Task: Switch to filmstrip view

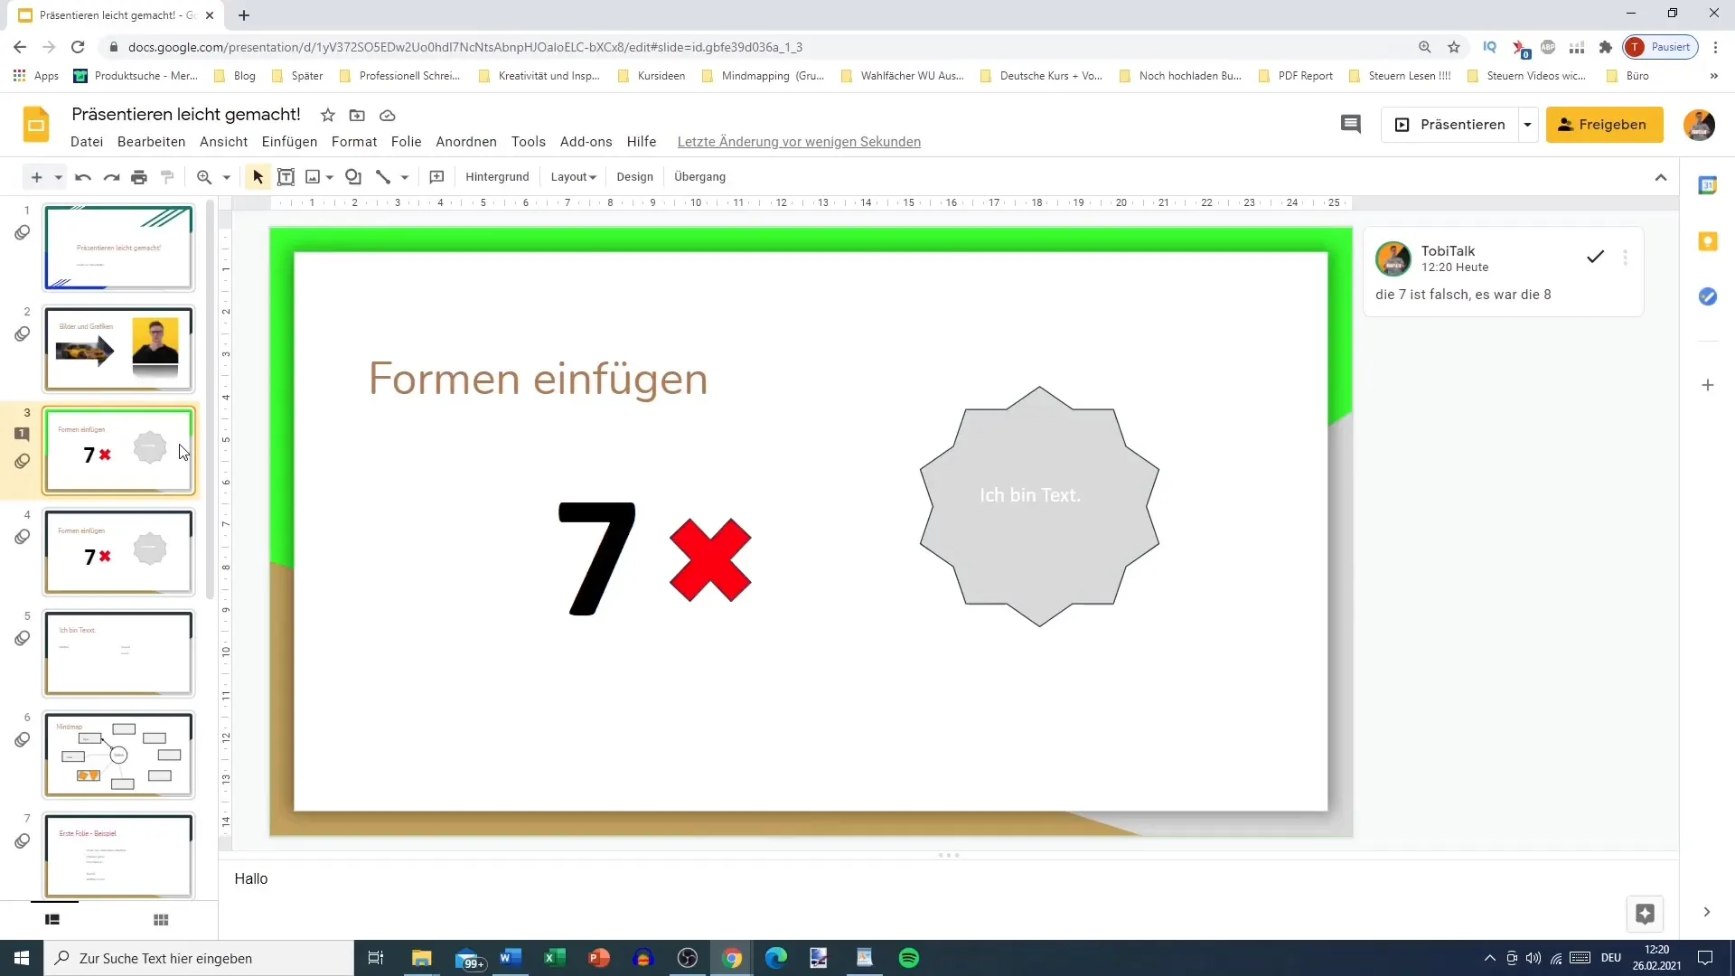Action: [x=52, y=920]
